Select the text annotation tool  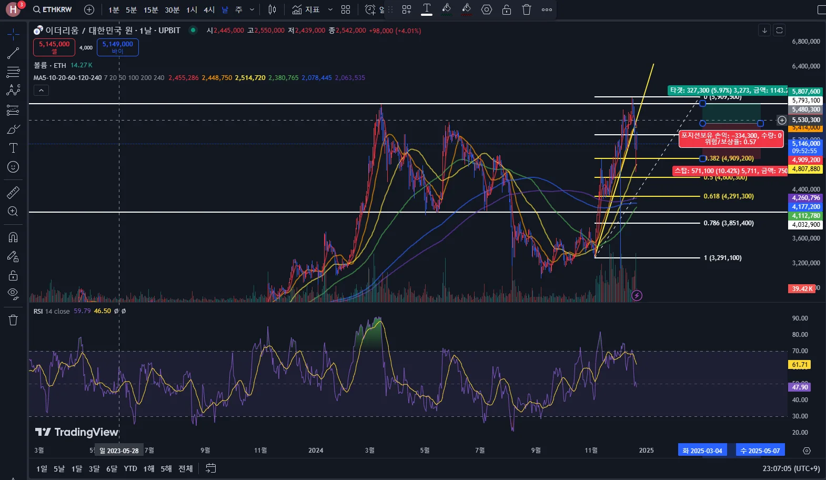coord(13,148)
